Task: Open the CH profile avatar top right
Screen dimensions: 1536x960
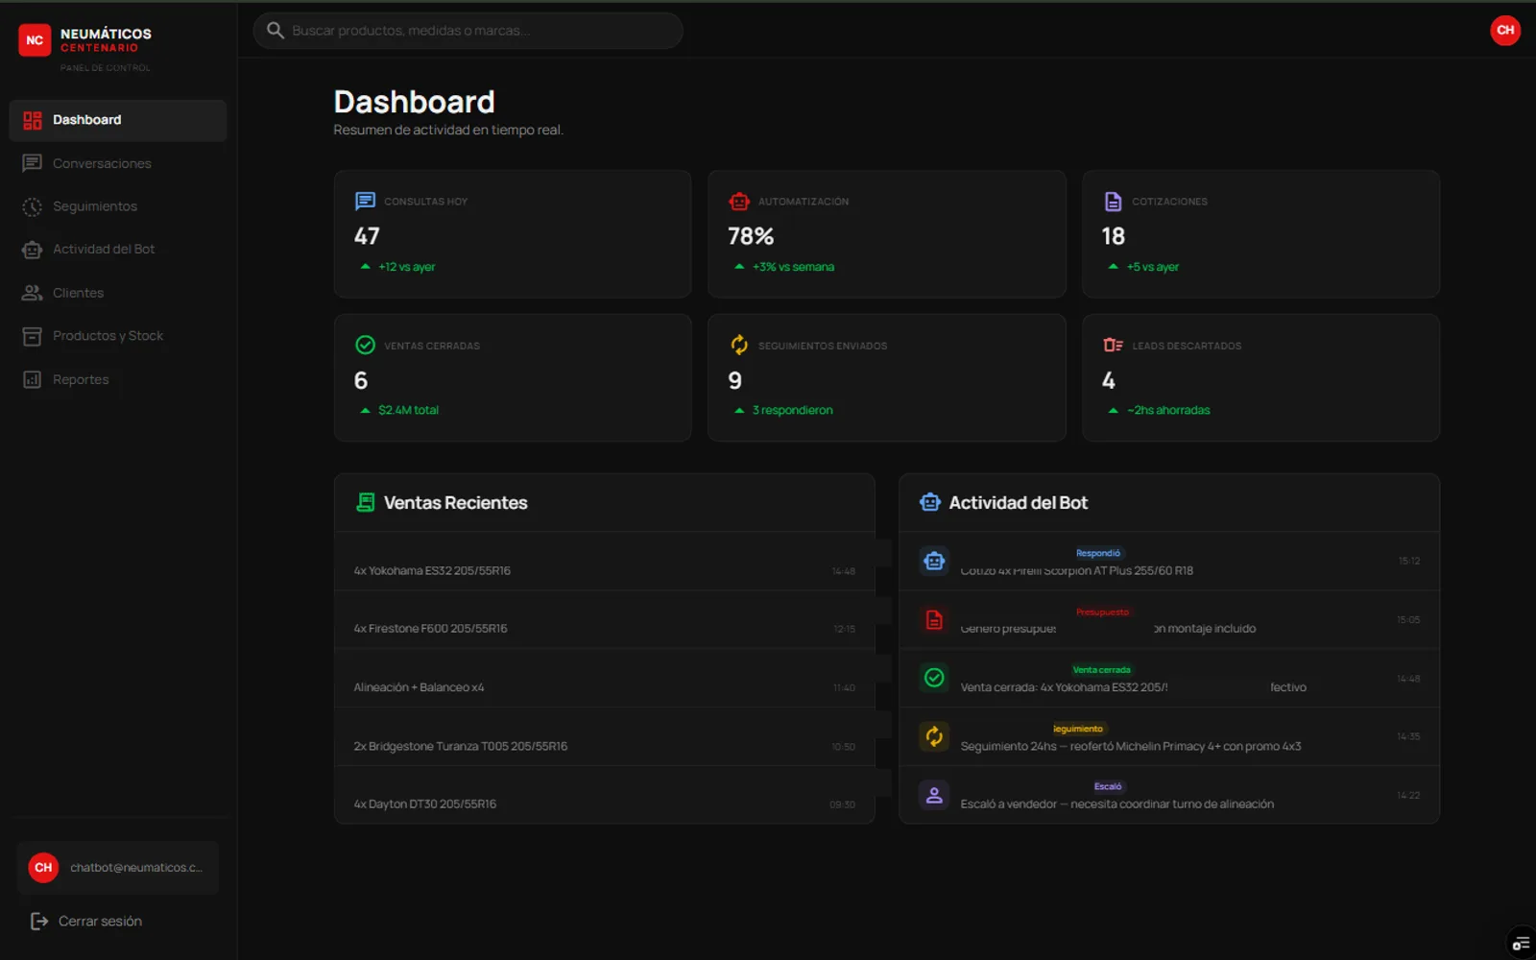Action: click(x=1505, y=30)
